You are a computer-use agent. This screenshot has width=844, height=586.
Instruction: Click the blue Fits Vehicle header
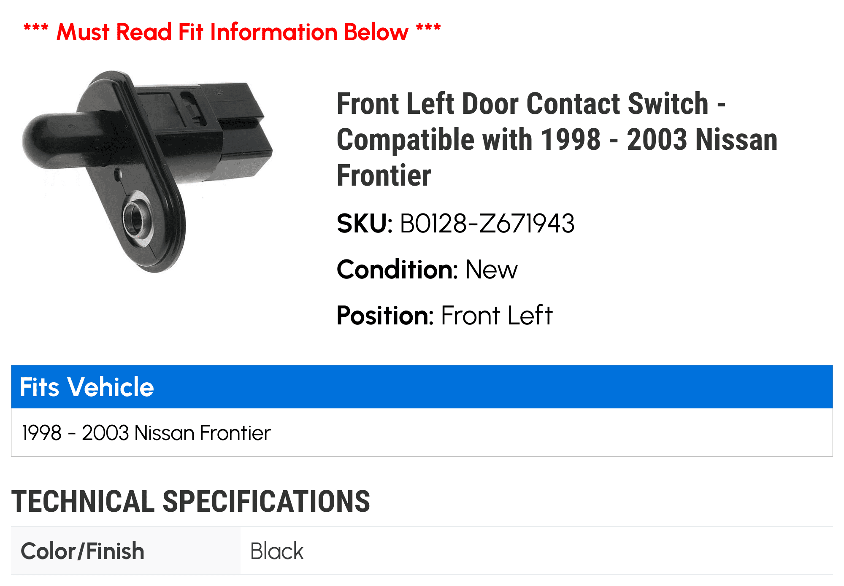coord(422,387)
